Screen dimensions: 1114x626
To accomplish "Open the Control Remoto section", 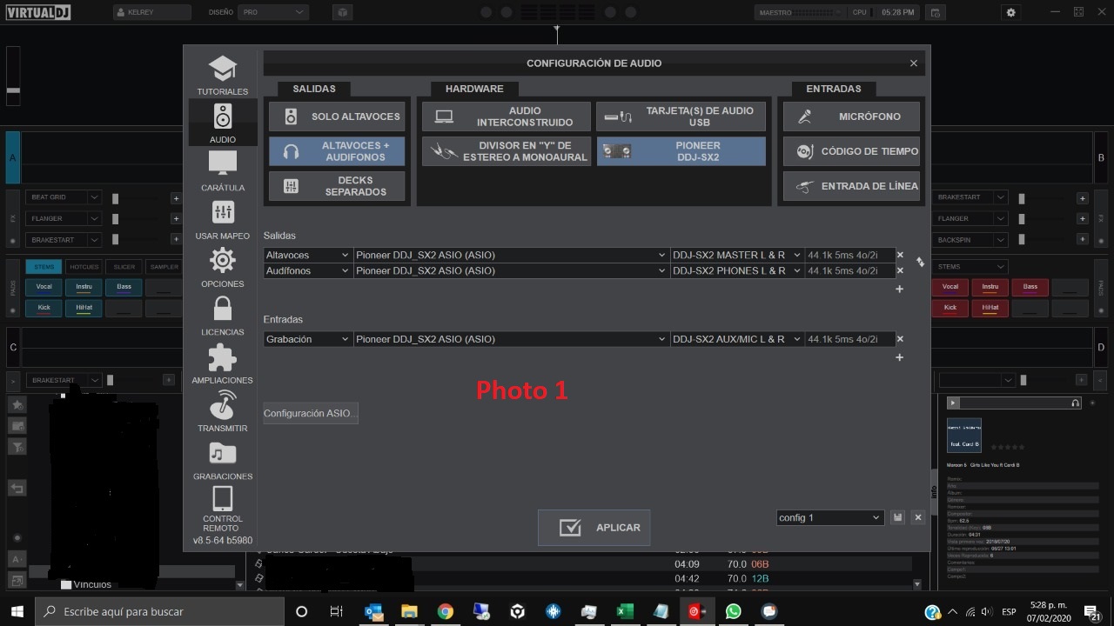I will [222, 509].
